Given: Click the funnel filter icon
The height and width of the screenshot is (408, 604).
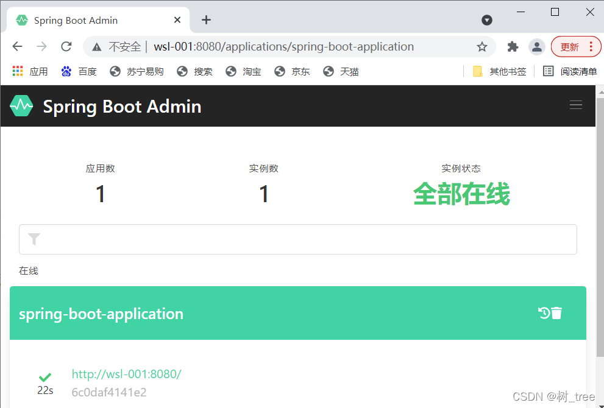Looking at the screenshot, I should point(34,239).
